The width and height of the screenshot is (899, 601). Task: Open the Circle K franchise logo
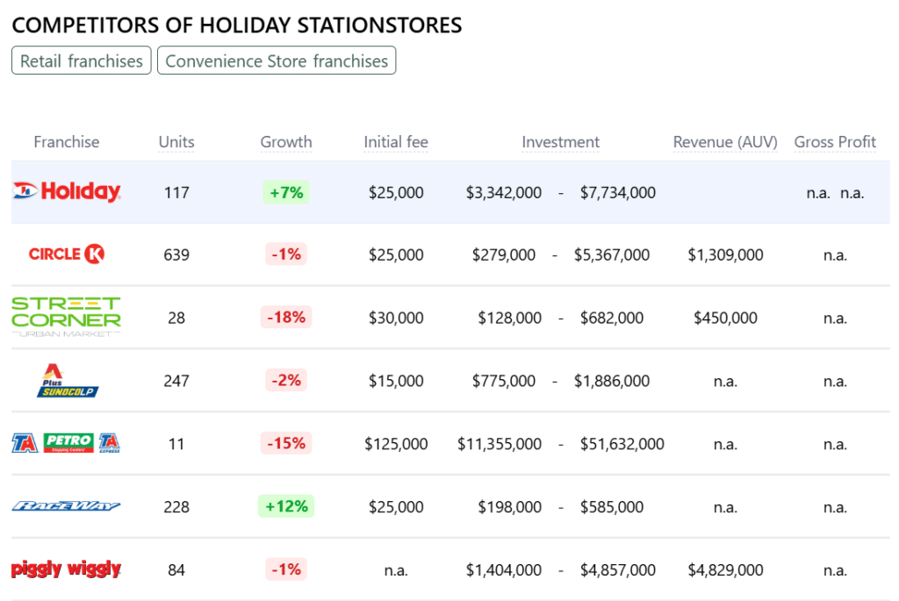click(67, 254)
